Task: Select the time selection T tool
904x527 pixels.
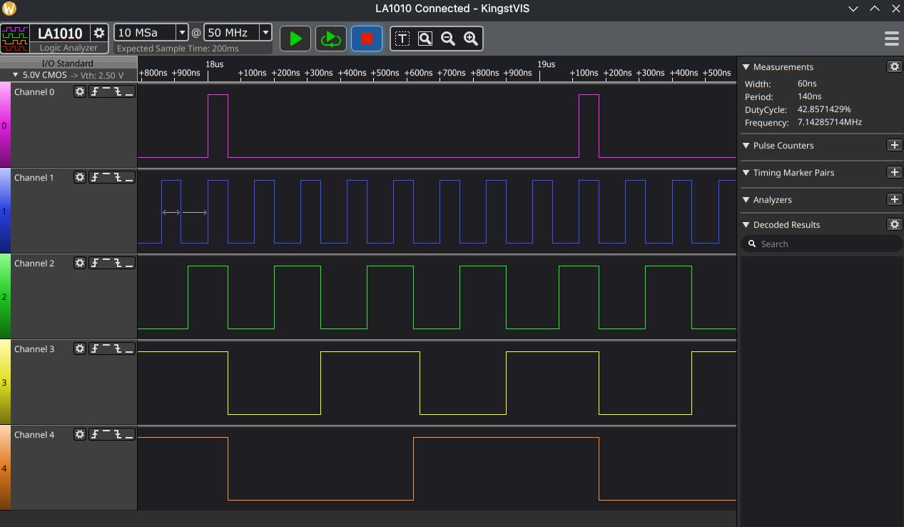Action: [x=402, y=39]
